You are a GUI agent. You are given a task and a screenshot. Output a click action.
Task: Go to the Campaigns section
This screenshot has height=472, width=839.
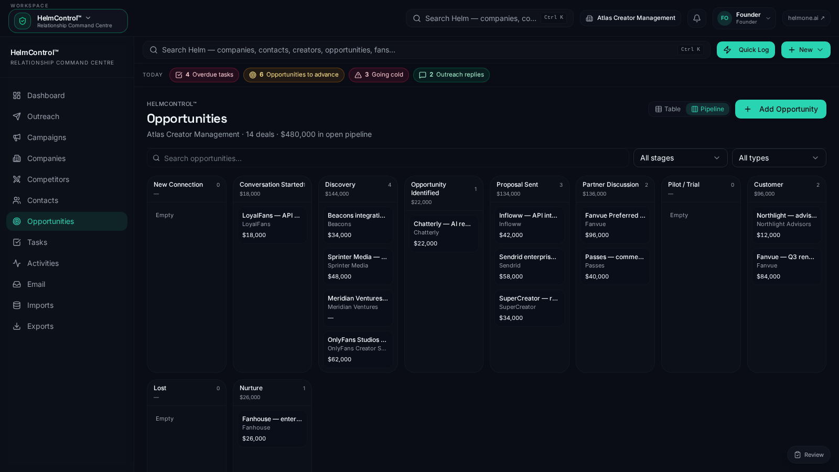click(67, 137)
